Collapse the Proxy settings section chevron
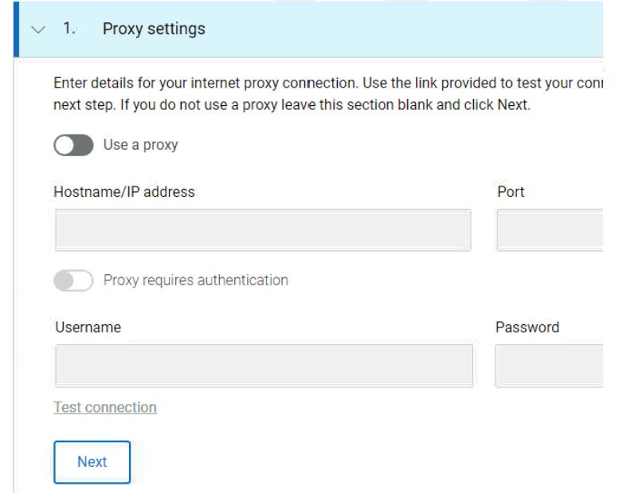 tap(37, 29)
